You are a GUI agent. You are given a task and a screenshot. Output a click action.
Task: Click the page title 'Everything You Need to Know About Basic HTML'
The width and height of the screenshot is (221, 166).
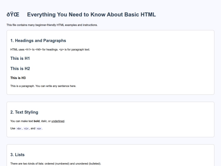click(x=91, y=15)
